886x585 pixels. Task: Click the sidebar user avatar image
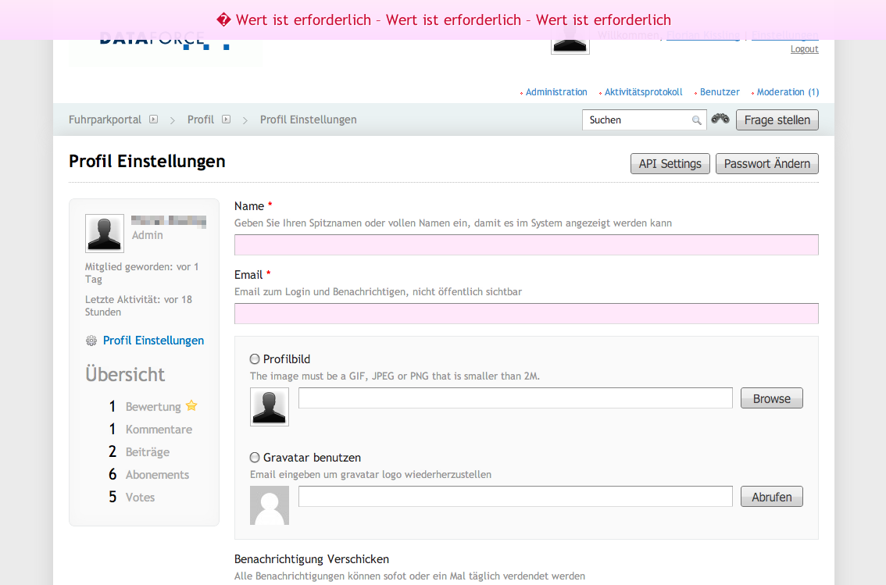pyautogui.click(x=105, y=234)
